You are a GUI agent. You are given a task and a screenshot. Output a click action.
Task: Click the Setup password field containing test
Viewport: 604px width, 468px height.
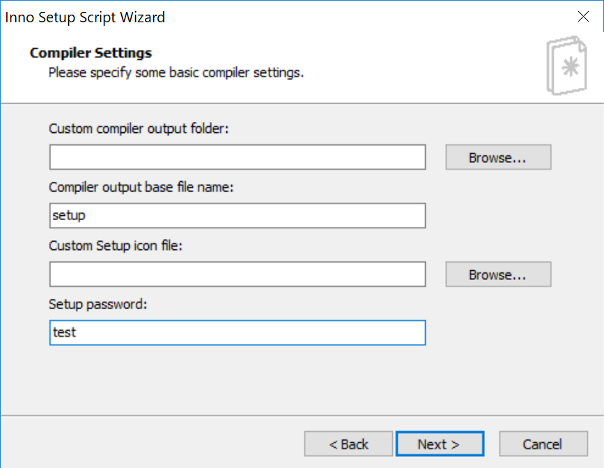point(238,333)
